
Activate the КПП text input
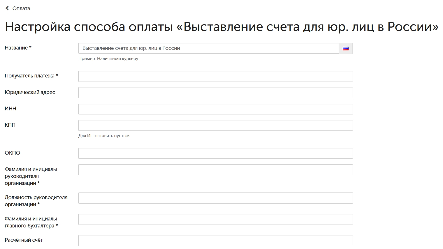(x=216, y=125)
